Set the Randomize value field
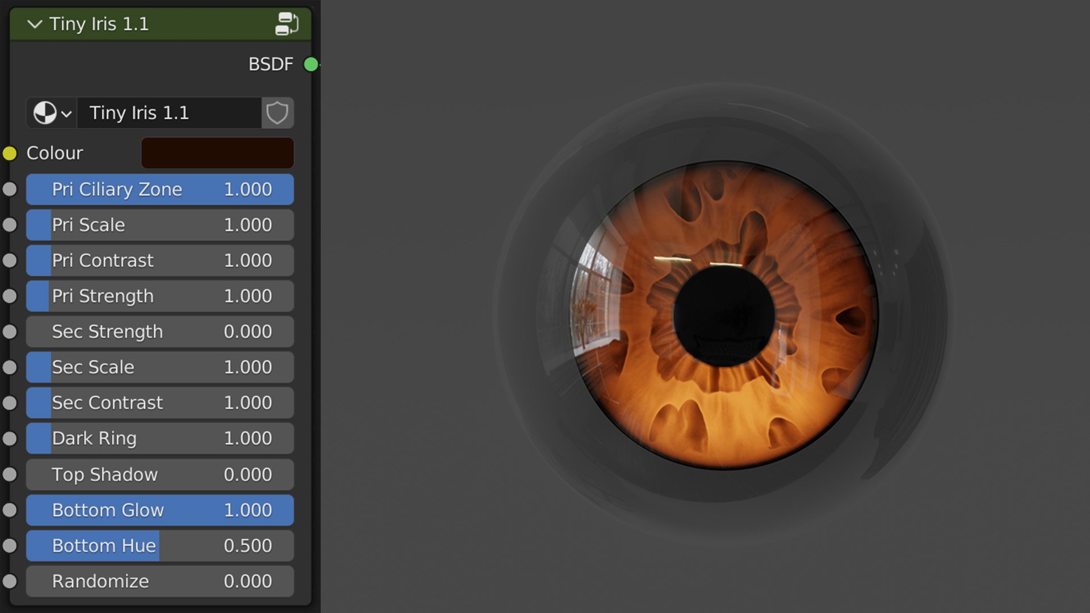 coord(160,581)
